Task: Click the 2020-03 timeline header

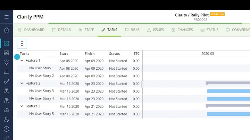Action: pyautogui.click(x=208, y=54)
